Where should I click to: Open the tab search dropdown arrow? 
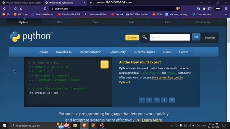pos(201,3)
